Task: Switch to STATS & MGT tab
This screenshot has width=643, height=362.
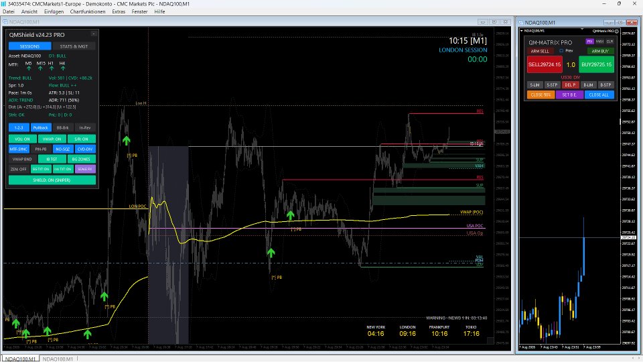Action: 74,46
